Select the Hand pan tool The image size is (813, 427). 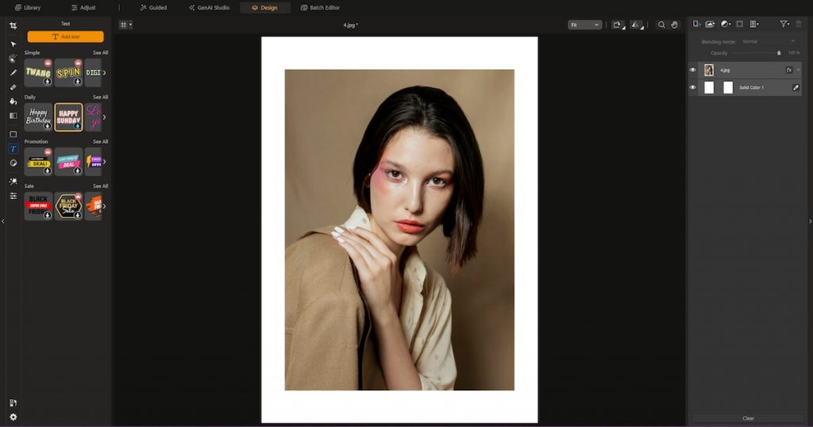675,25
